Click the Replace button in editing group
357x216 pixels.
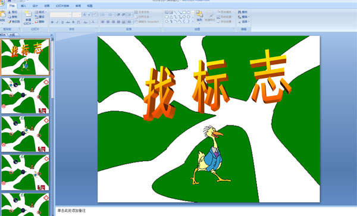pyautogui.click(x=243, y=17)
